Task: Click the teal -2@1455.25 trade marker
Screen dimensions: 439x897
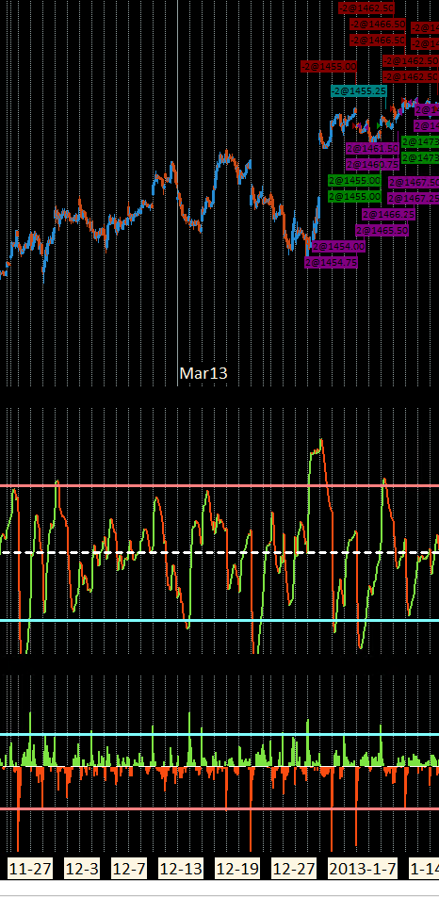Action: (x=358, y=91)
